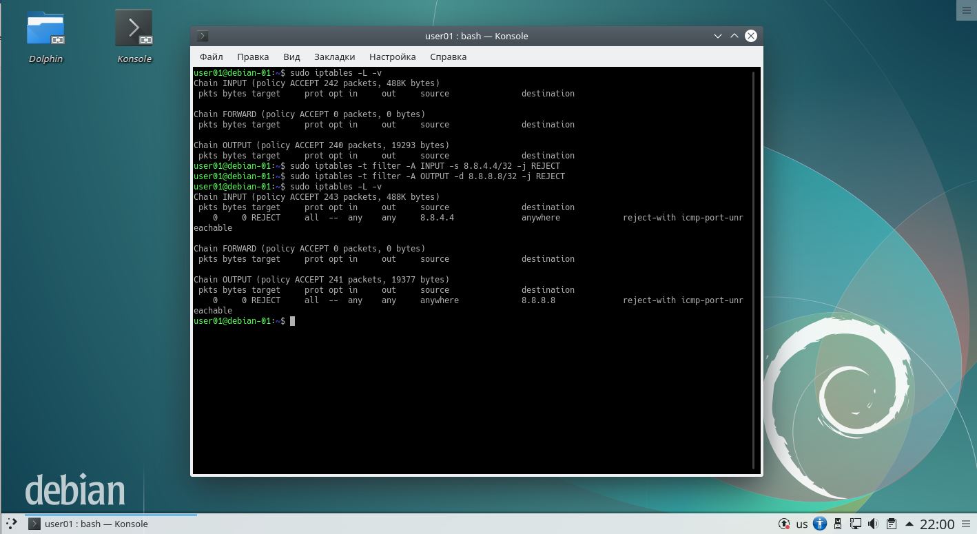
Task: Open the panel menu at the bottom-right corner
Action: tap(966, 524)
